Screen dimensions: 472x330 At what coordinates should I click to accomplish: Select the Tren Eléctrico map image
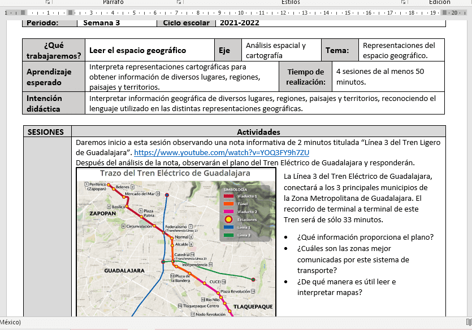point(176,243)
